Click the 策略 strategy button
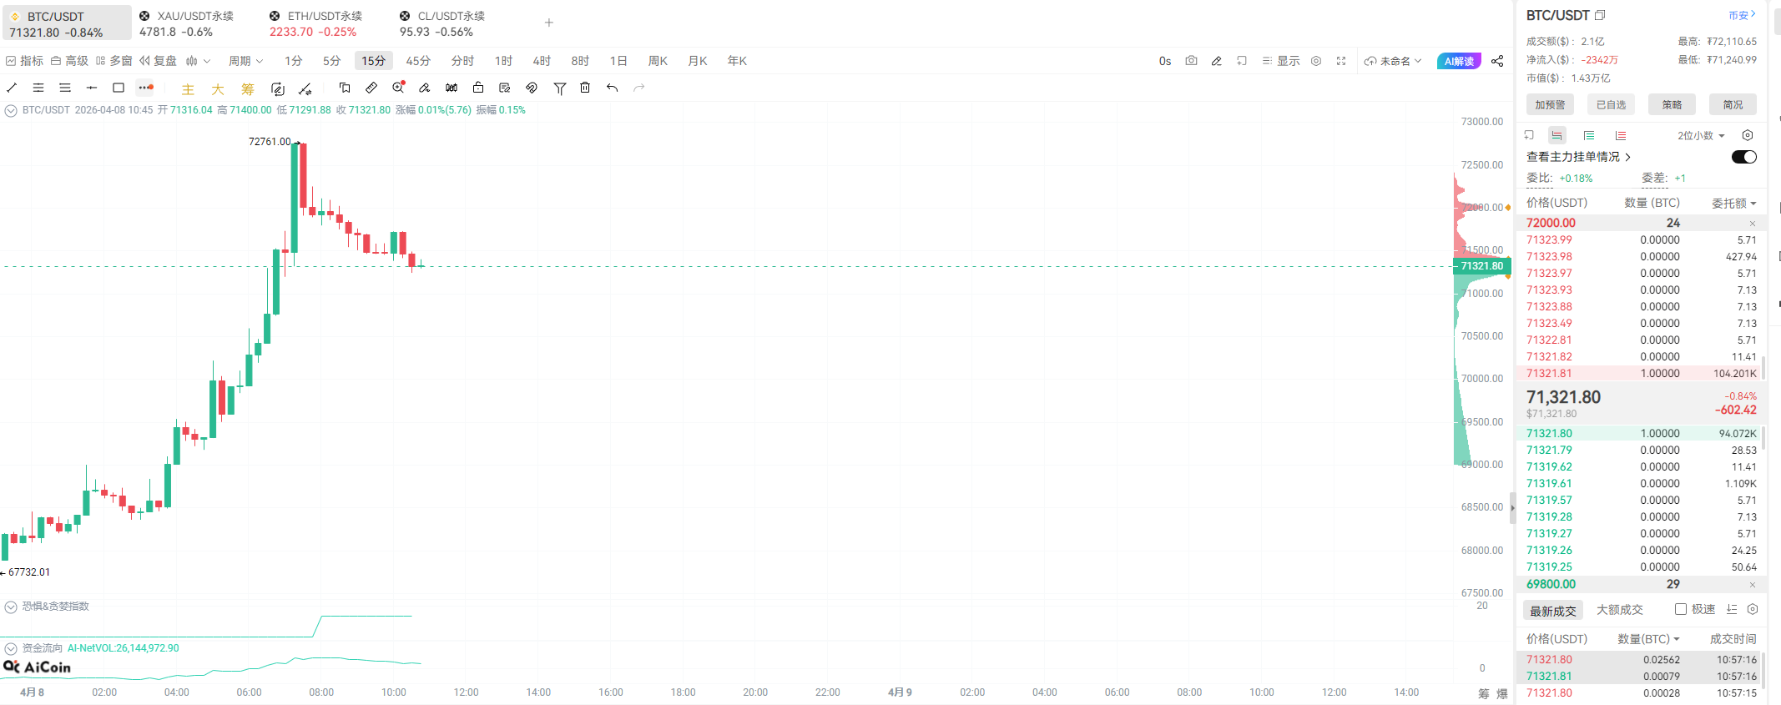Viewport: 1781px width, 705px height. click(x=1672, y=104)
